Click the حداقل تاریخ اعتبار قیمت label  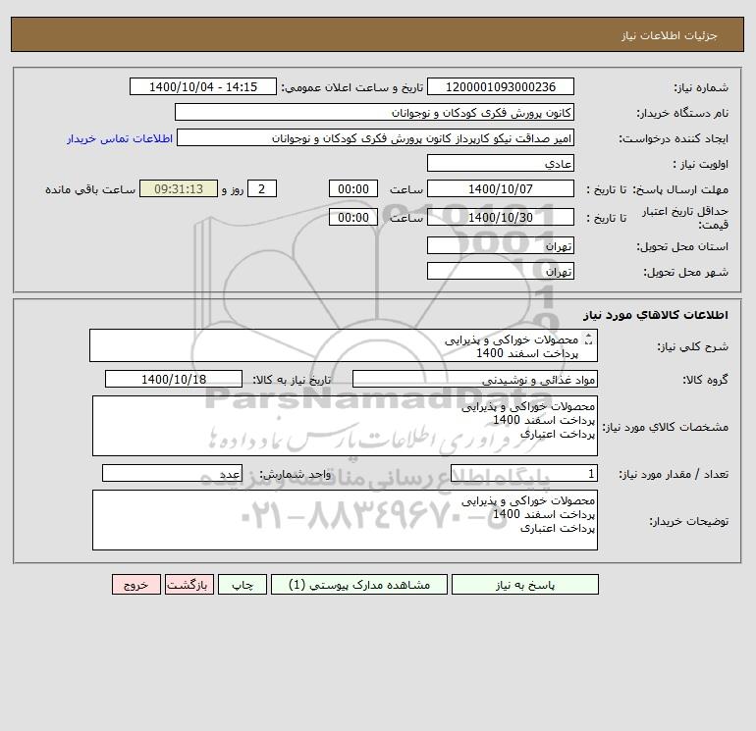[685, 218]
